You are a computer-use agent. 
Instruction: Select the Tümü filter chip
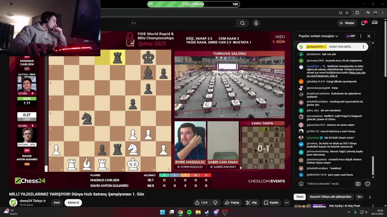300,197
